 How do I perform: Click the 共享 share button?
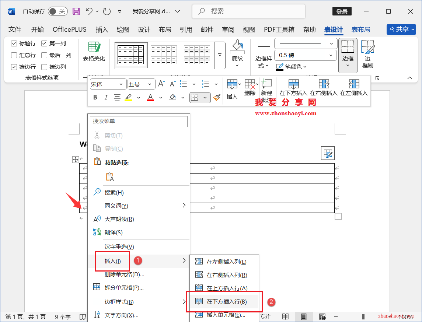pos(401,29)
